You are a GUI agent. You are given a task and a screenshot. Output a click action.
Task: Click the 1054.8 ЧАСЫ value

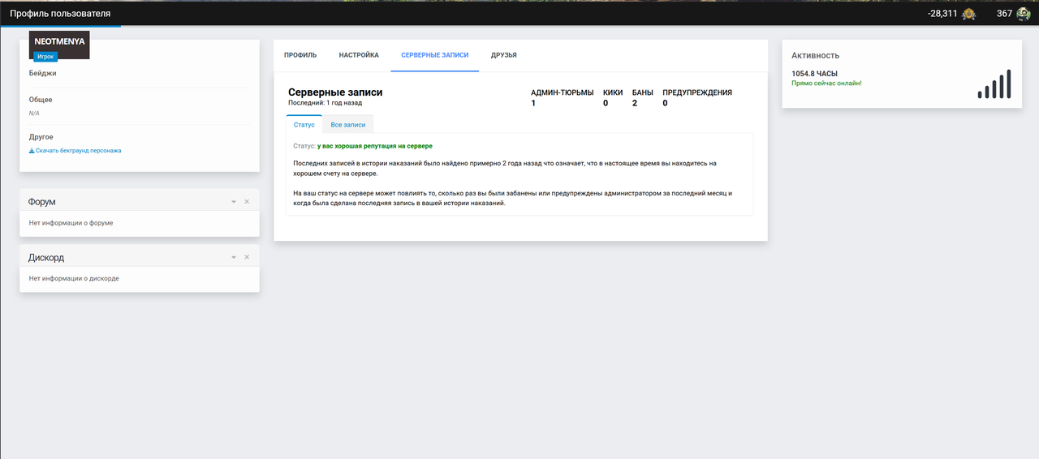(x=814, y=74)
